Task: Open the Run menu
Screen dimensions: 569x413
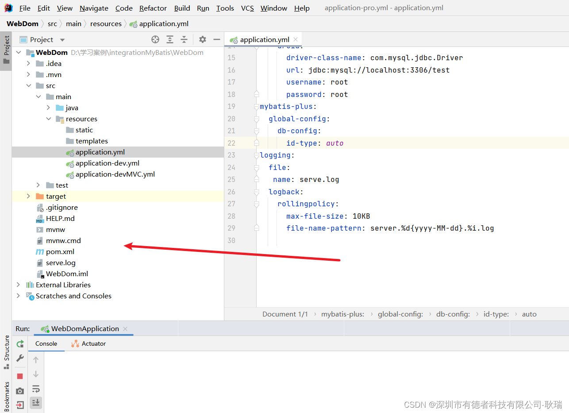Action: 203,8
